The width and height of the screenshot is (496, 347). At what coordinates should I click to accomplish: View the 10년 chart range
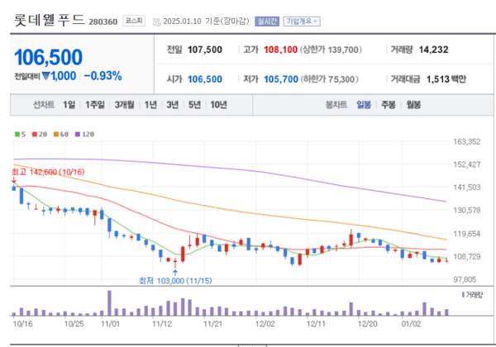click(218, 105)
